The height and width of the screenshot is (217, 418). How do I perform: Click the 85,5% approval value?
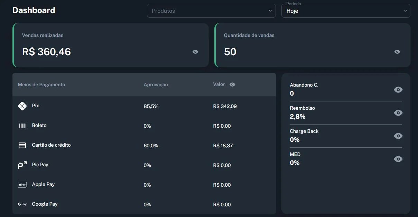pyautogui.click(x=151, y=106)
